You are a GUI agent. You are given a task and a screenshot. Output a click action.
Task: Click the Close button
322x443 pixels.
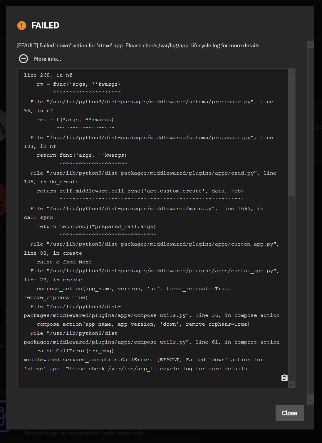(x=289, y=413)
